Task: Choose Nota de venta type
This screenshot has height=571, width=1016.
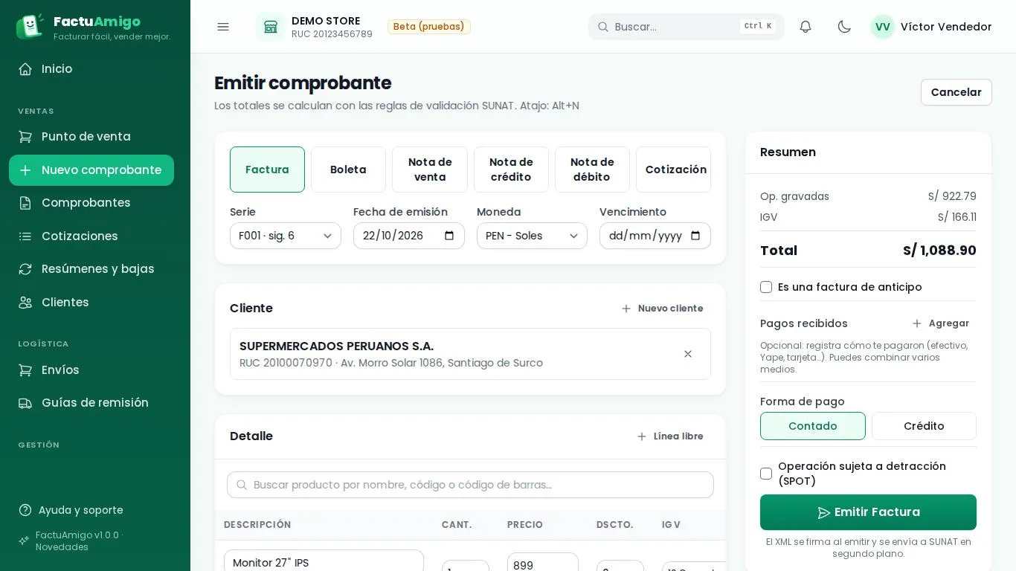Action: click(x=430, y=170)
